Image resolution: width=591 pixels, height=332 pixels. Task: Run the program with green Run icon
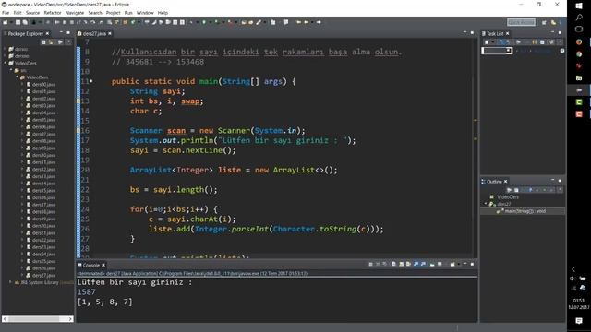(204, 22)
